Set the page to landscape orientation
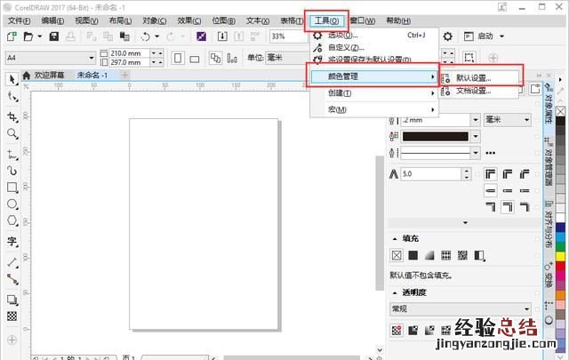The height and width of the screenshot is (360, 569). coord(195,58)
